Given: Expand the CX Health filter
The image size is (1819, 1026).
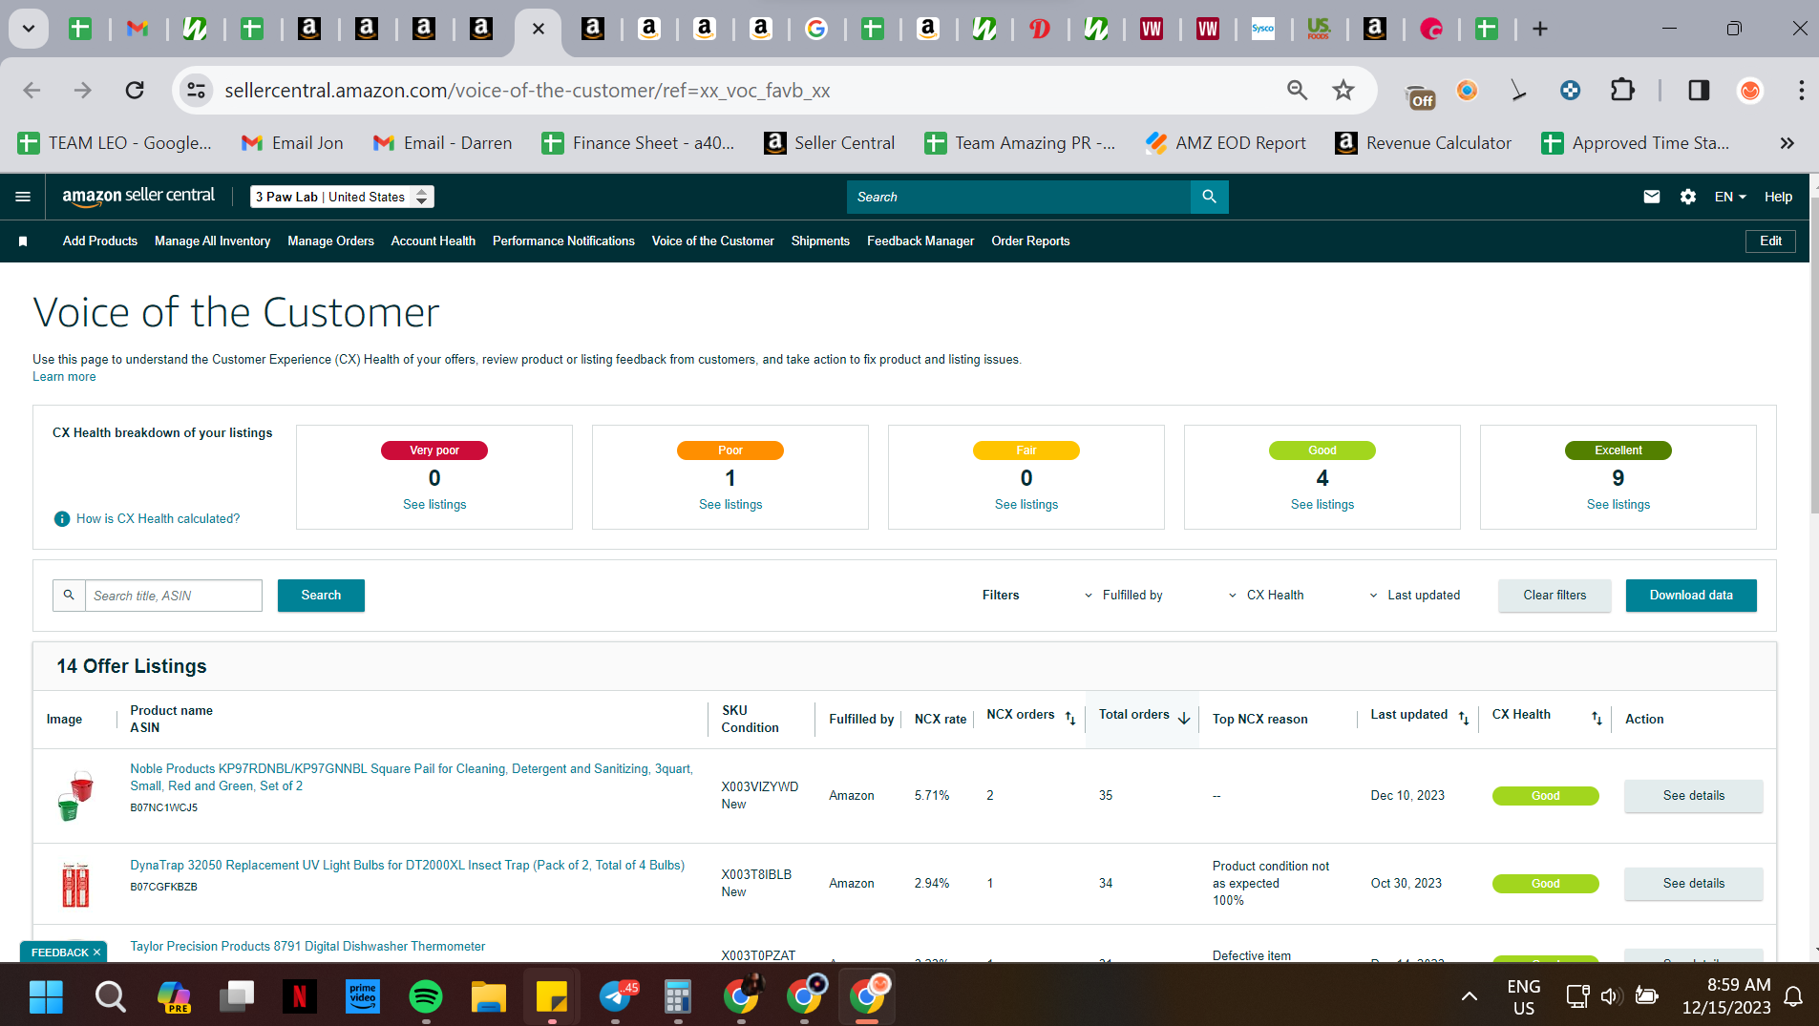Looking at the screenshot, I should click(x=1265, y=596).
